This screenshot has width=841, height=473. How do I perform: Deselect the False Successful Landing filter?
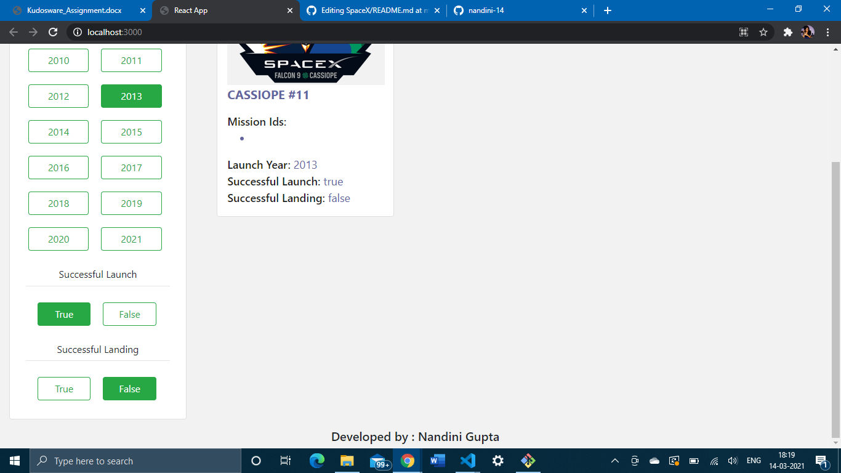tap(129, 389)
